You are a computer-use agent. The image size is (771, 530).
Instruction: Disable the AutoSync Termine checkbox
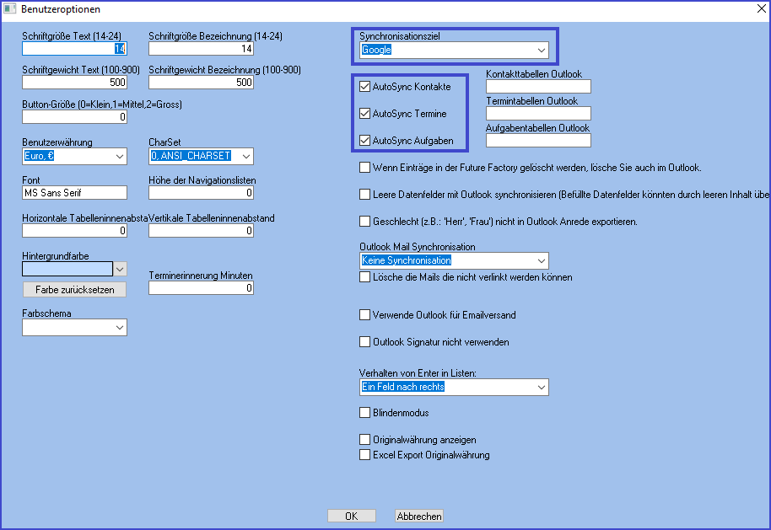click(365, 113)
